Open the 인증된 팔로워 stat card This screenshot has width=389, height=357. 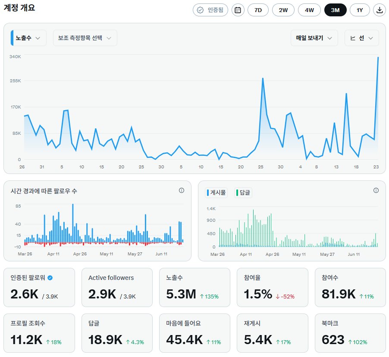pyautogui.click(x=39, y=287)
